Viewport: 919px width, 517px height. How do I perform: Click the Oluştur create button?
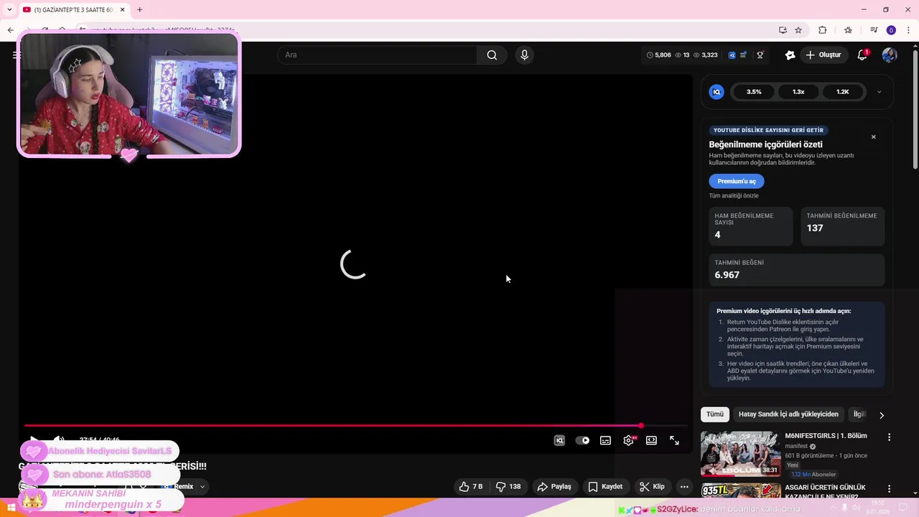pos(823,55)
